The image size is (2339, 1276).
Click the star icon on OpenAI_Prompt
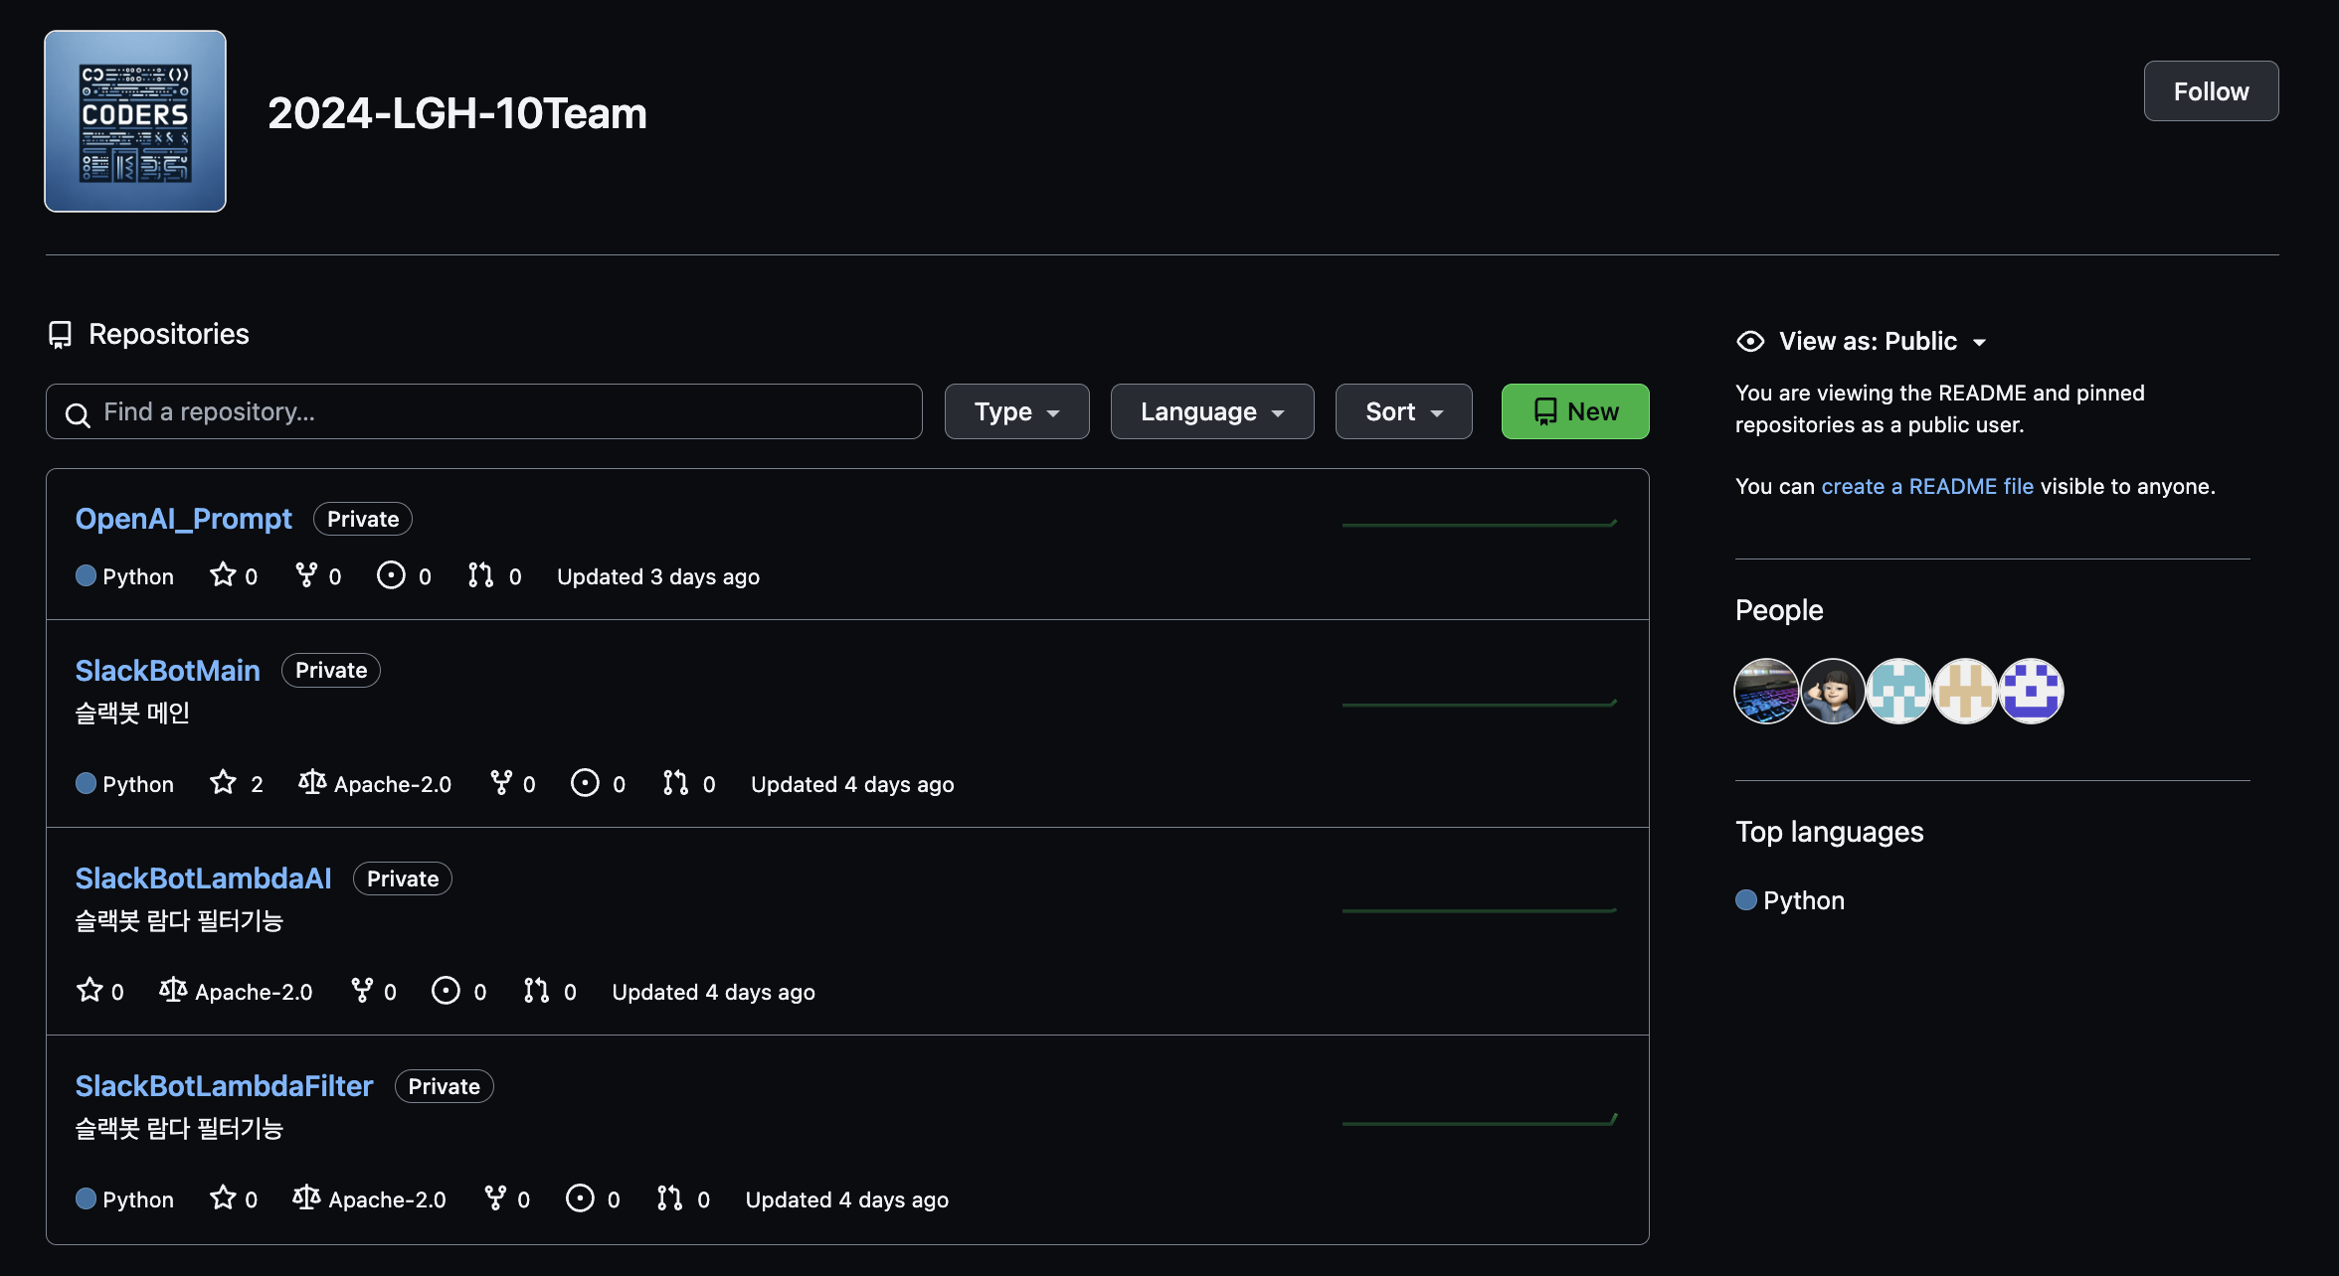[223, 575]
